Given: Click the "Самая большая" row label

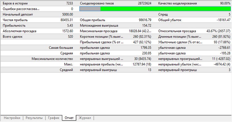Looking at the screenshot, I should pos(61,48).
